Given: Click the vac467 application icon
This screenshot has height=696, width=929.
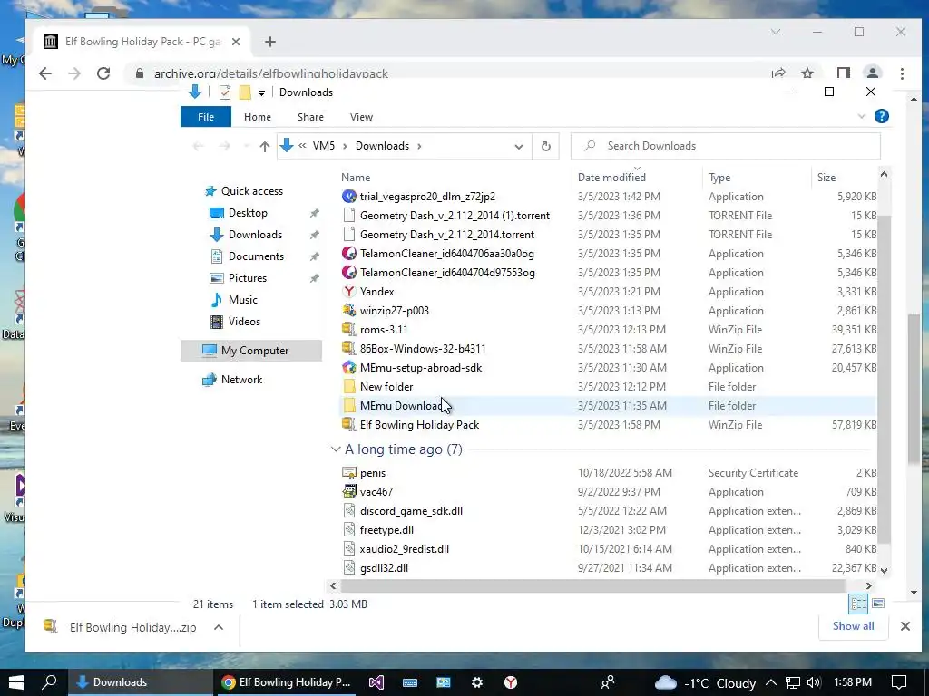Looking at the screenshot, I should (349, 492).
